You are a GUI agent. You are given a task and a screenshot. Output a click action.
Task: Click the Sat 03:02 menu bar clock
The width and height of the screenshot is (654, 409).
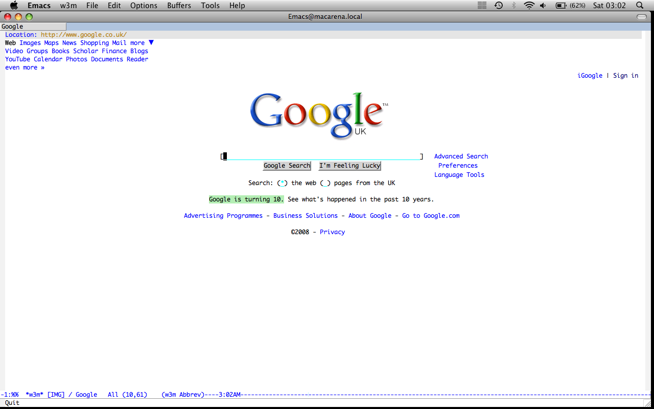point(609,5)
